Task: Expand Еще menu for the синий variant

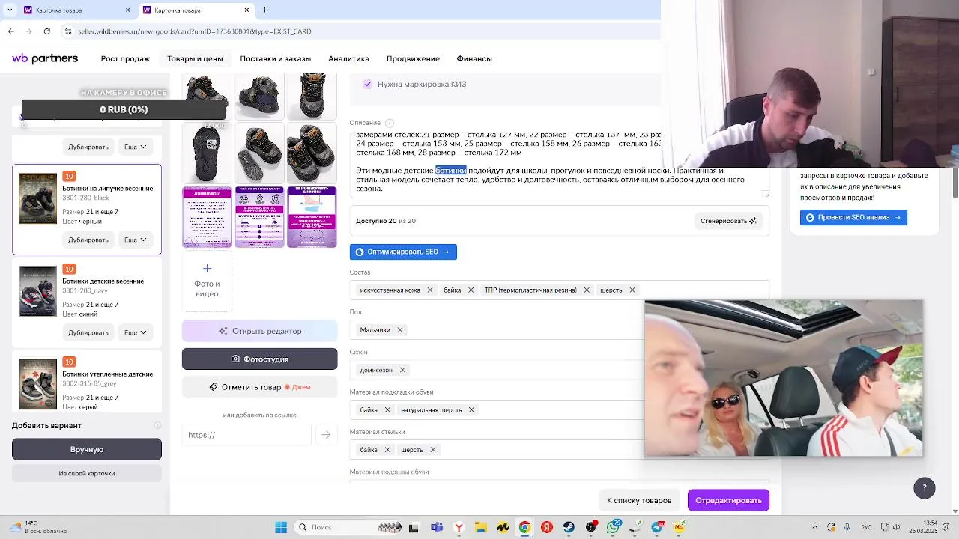Action: [x=136, y=332]
